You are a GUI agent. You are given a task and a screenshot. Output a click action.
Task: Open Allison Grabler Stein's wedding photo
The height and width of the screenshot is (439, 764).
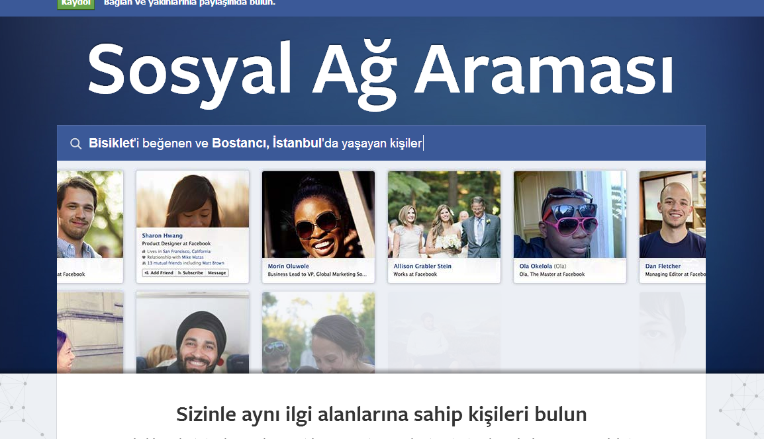[x=444, y=214]
